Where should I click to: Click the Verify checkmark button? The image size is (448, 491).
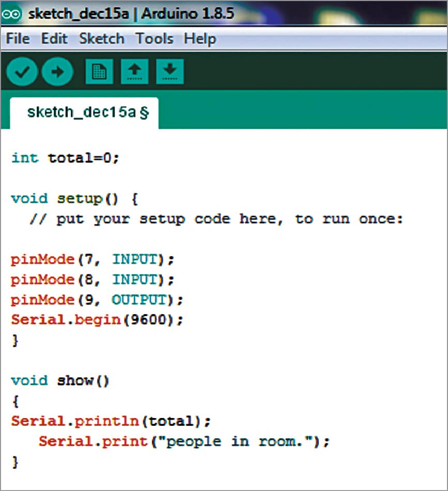pos(22,71)
